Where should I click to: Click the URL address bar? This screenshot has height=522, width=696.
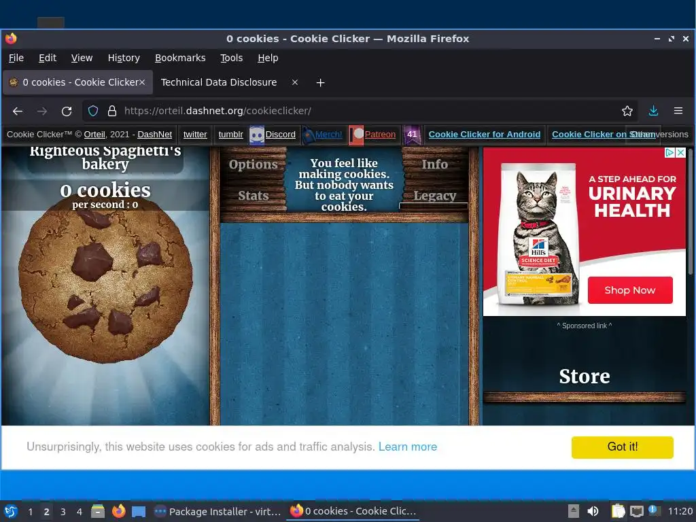[x=360, y=111]
